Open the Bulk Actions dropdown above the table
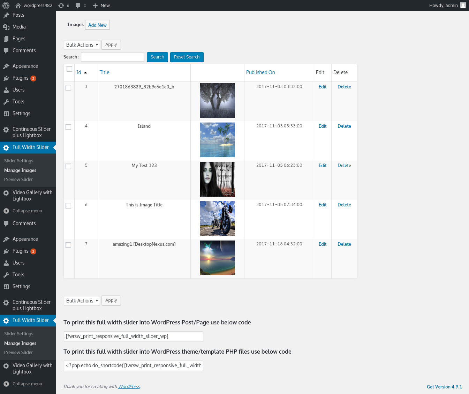 (82, 45)
